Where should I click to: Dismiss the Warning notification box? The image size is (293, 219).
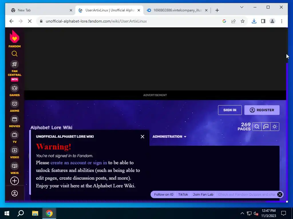[x=142, y=137]
